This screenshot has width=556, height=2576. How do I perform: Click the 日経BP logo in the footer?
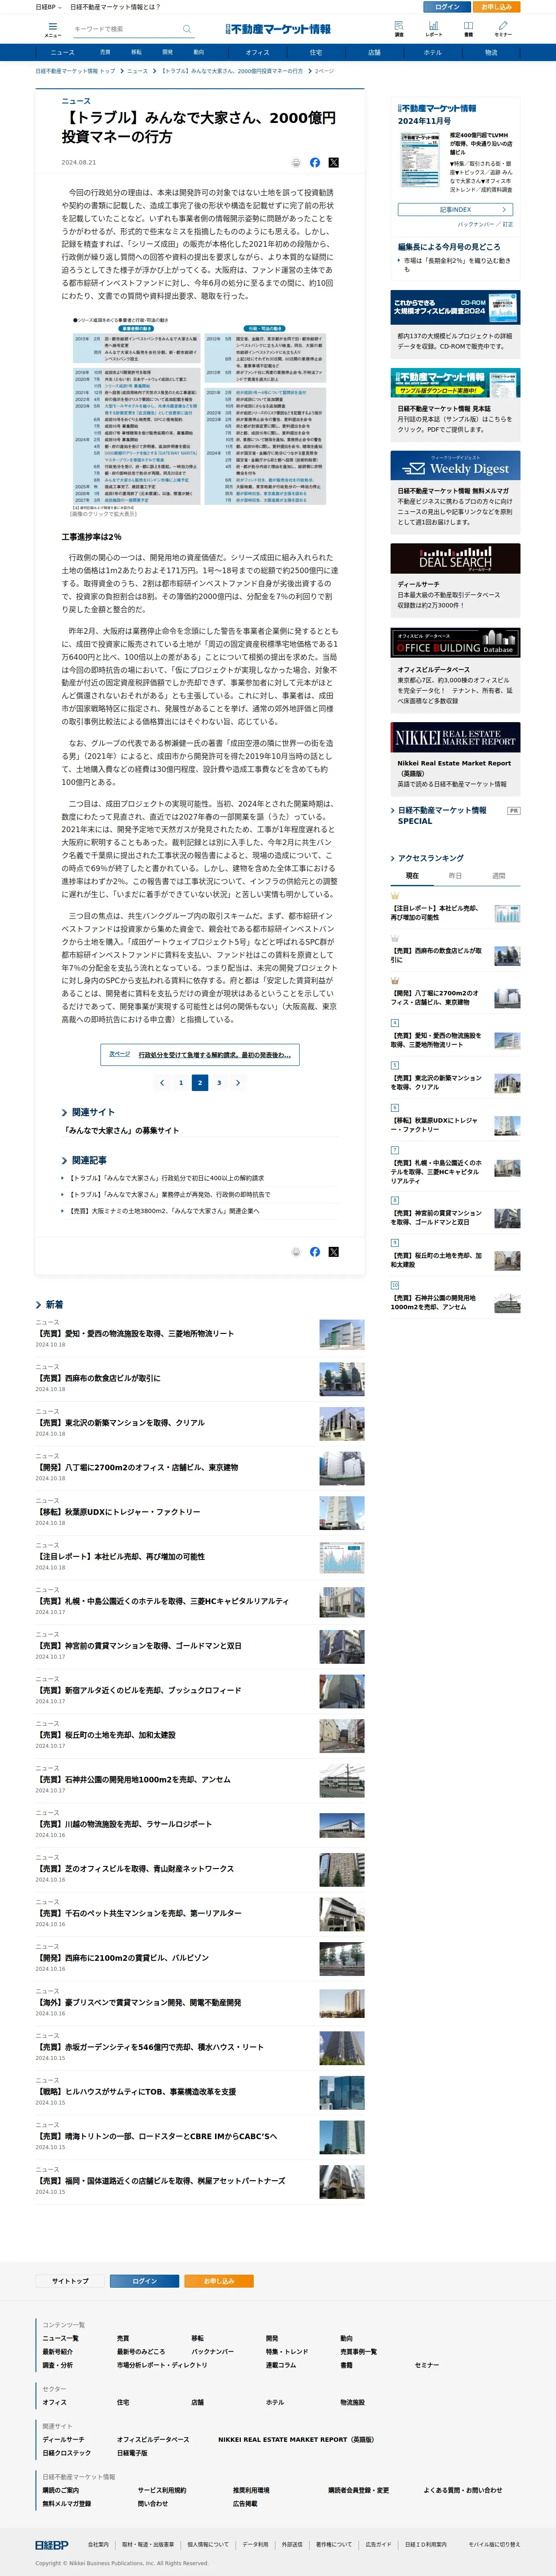(x=52, y=2544)
